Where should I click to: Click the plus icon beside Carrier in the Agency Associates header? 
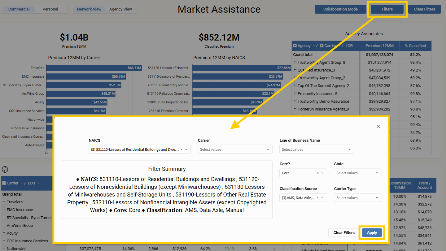[321, 45]
